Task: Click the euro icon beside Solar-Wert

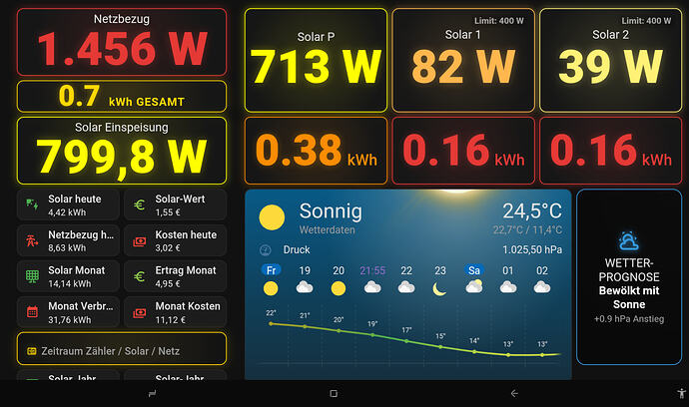Action: pyautogui.click(x=139, y=205)
